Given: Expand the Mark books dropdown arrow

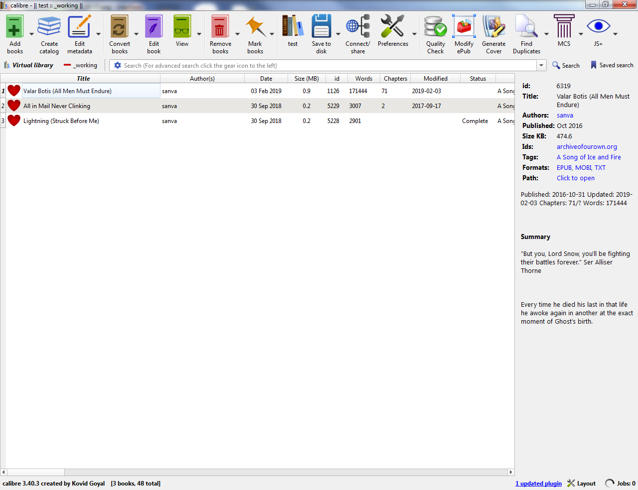Looking at the screenshot, I should [x=272, y=34].
